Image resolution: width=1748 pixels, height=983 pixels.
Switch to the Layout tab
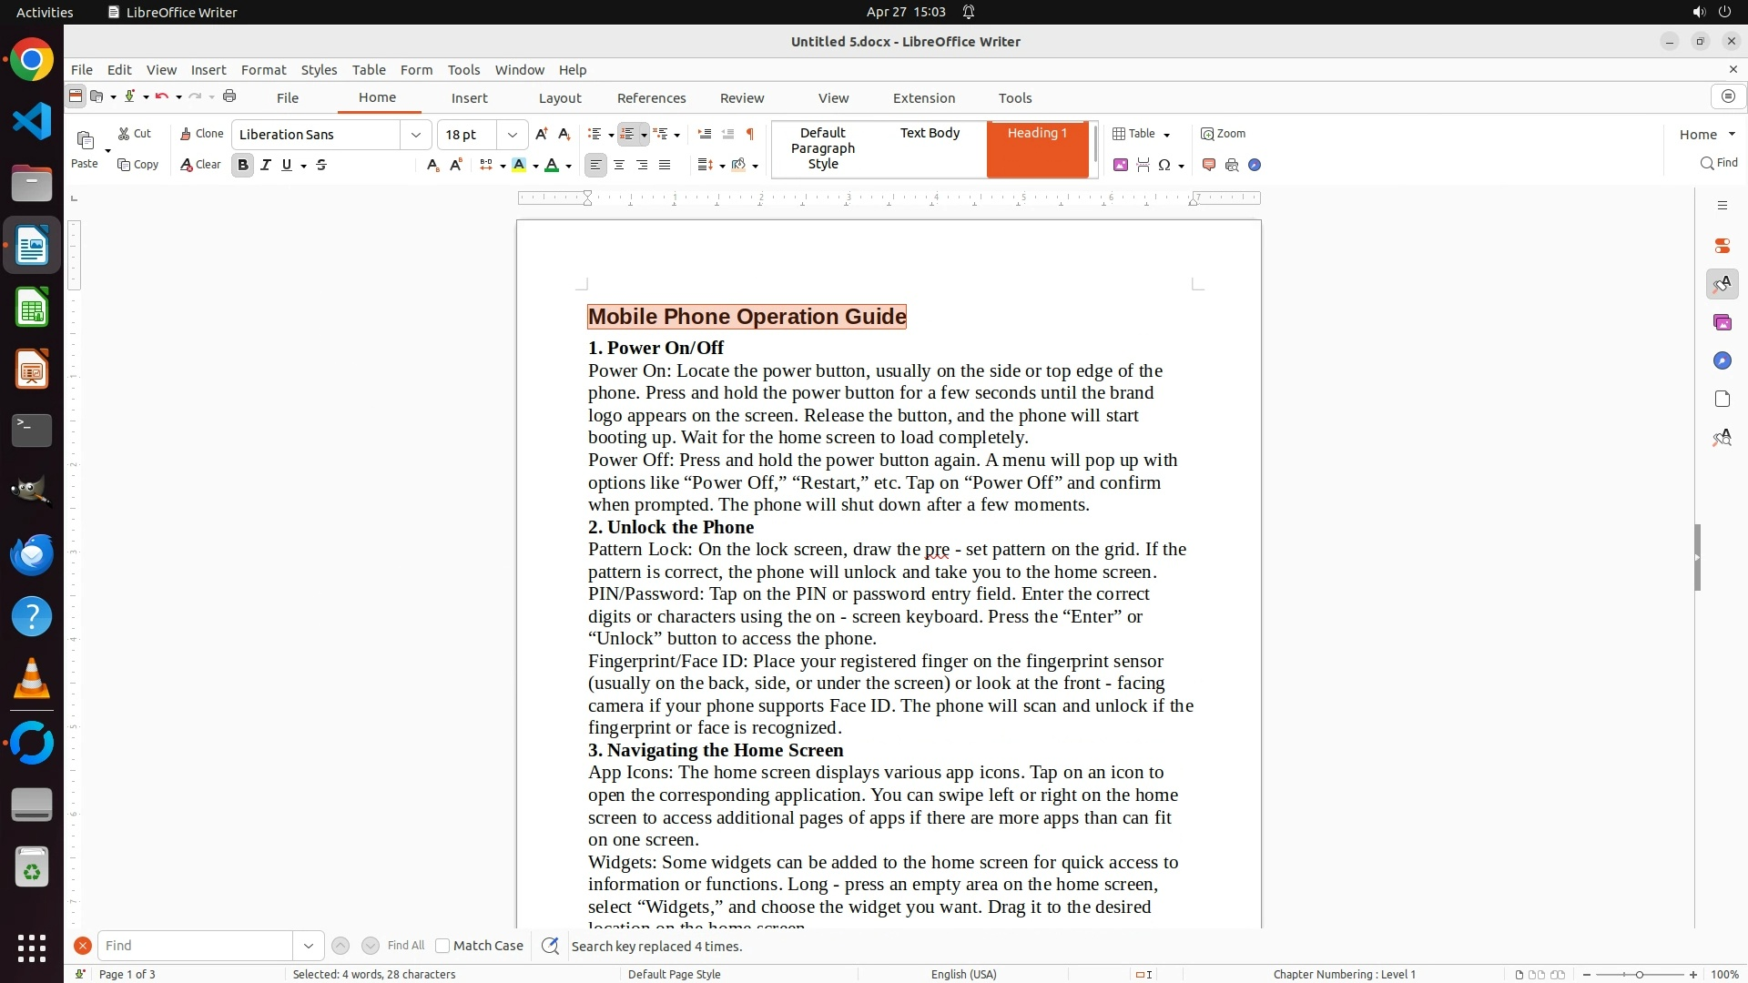coord(559,98)
